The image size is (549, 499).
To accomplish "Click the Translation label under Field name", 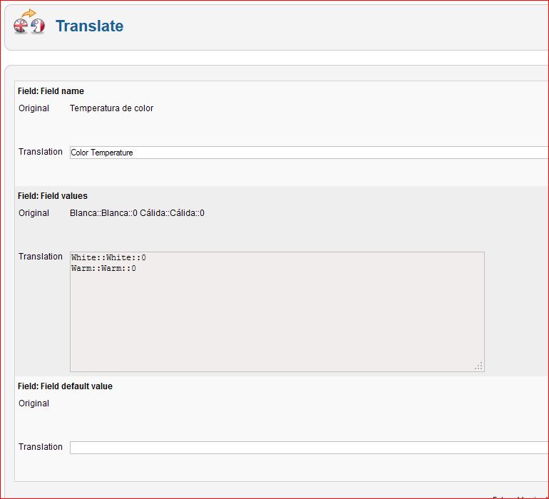I will (41, 152).
